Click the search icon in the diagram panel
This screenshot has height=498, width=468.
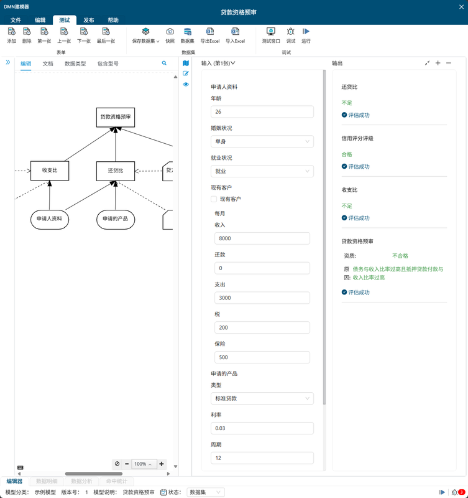point(164,63)
